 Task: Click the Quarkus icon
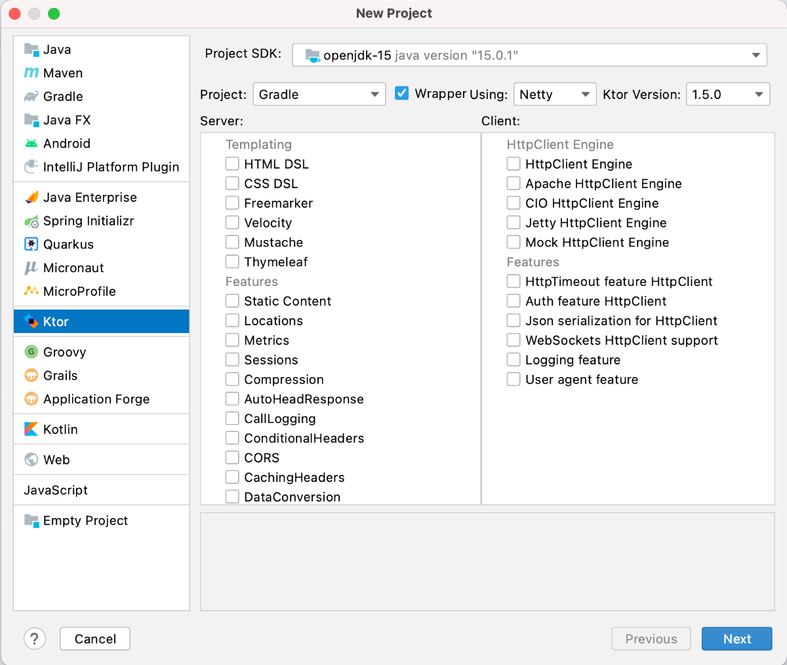point(31,245)
